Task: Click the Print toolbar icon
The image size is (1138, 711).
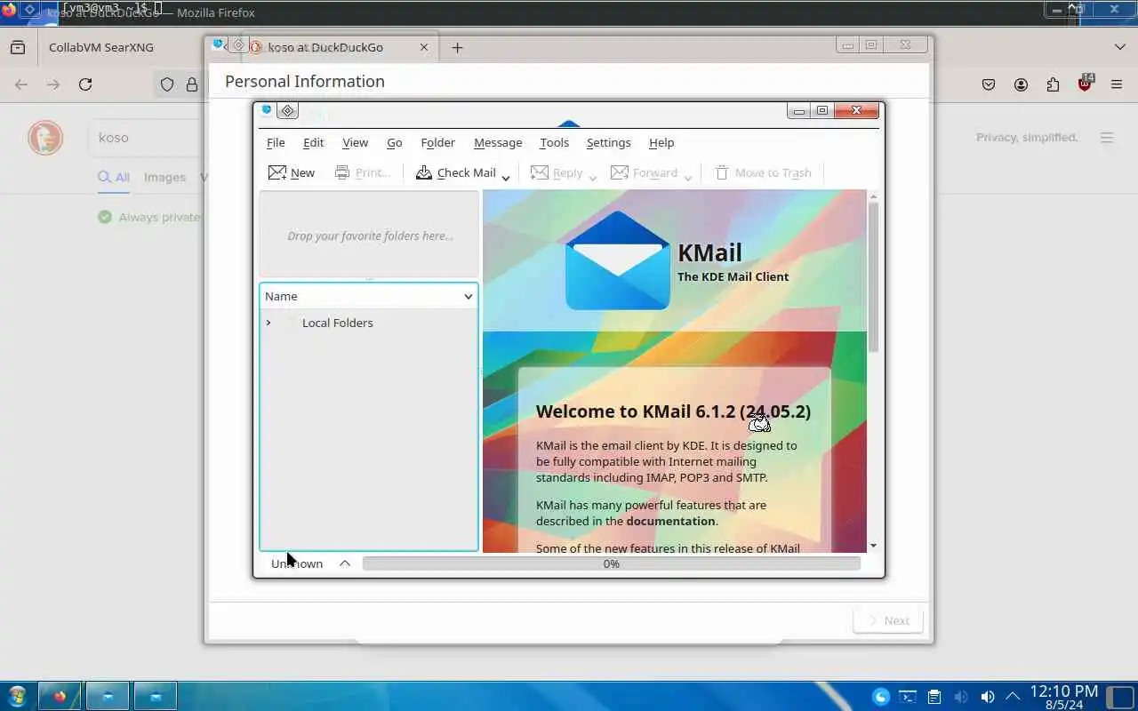Action: (x=342, y=172)
